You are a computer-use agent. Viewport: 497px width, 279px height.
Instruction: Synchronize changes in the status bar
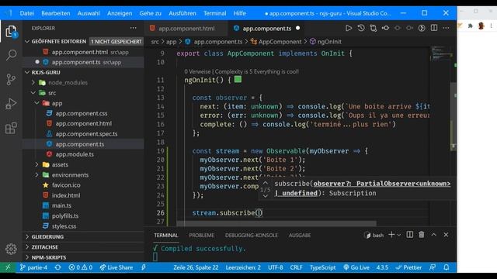click(x=57, y=267)
